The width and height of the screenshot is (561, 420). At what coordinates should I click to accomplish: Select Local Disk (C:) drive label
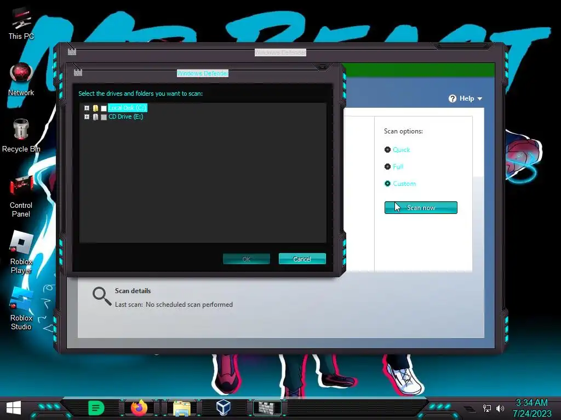pyautogui.click(x=127, y=108)
